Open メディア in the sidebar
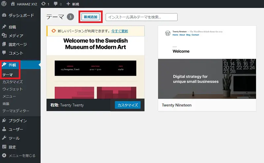 pos(16,35)
